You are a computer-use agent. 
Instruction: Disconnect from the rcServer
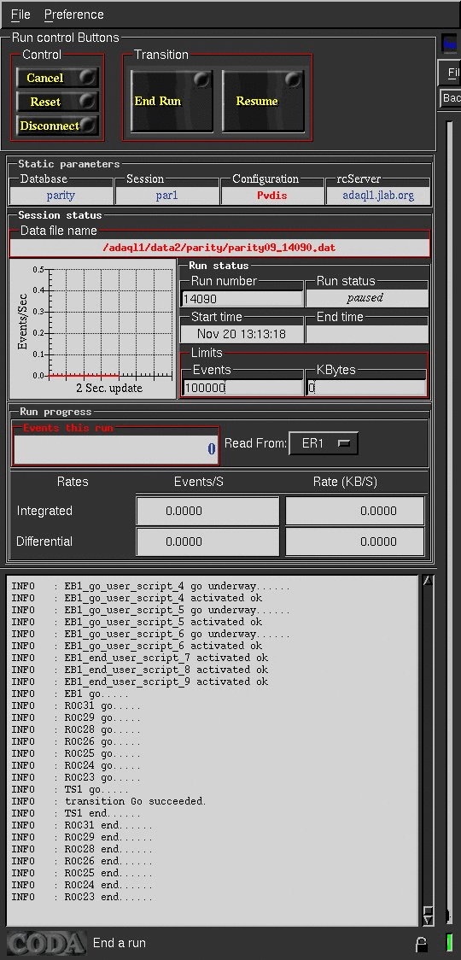click(57, 126)
